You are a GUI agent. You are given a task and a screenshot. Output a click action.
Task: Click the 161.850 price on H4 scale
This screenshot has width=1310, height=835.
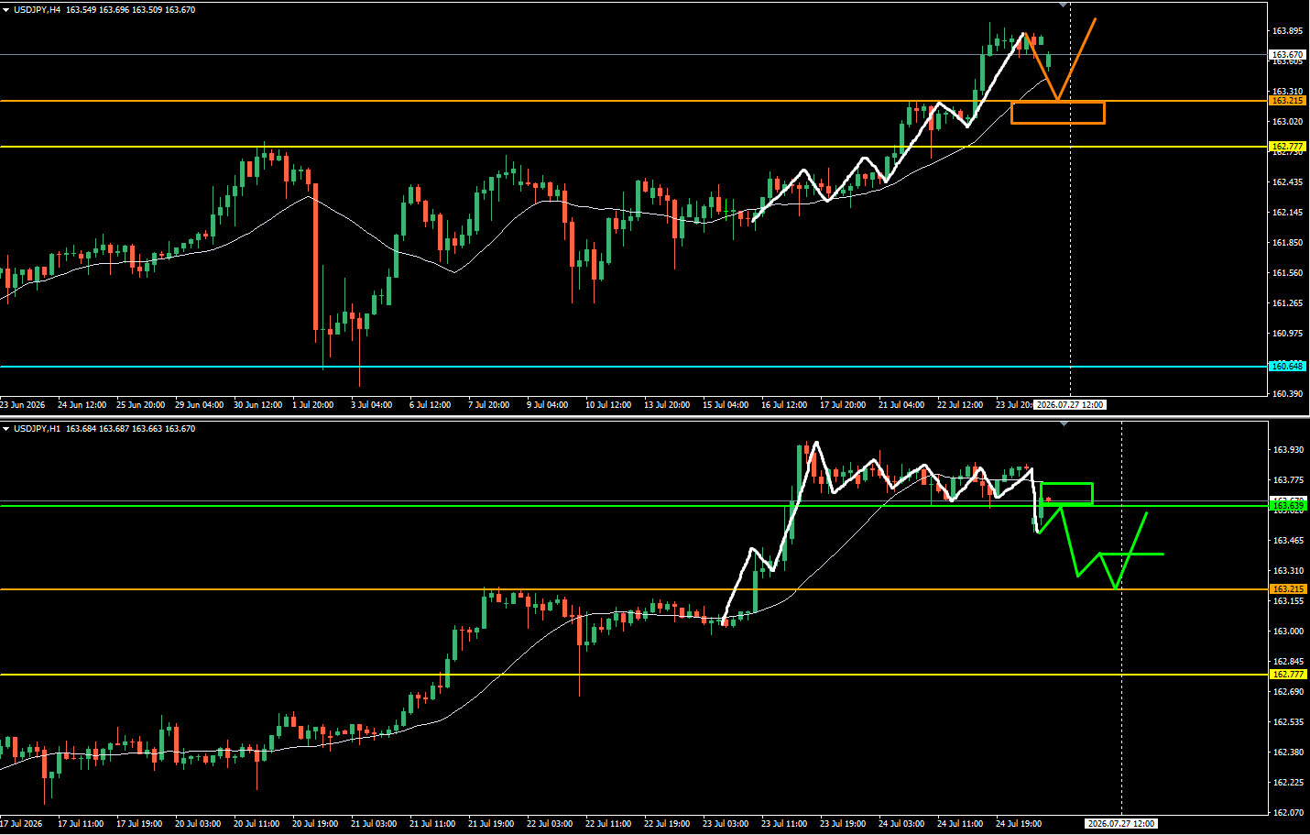[x=1287, y=243]
